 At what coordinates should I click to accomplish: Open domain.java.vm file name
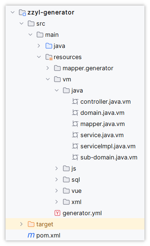point(103,113)
